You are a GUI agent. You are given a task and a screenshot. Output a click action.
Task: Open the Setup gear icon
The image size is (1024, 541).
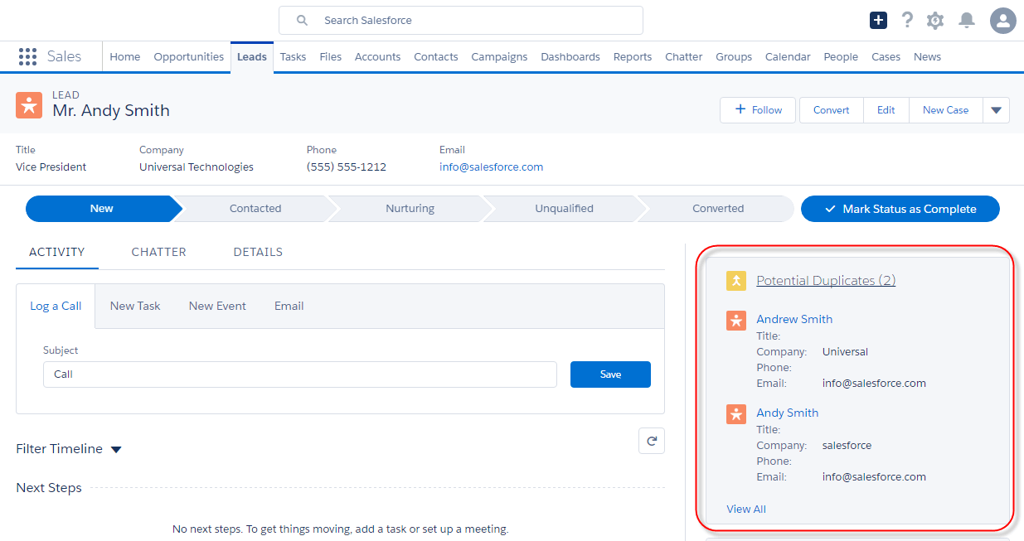point(935,21)
